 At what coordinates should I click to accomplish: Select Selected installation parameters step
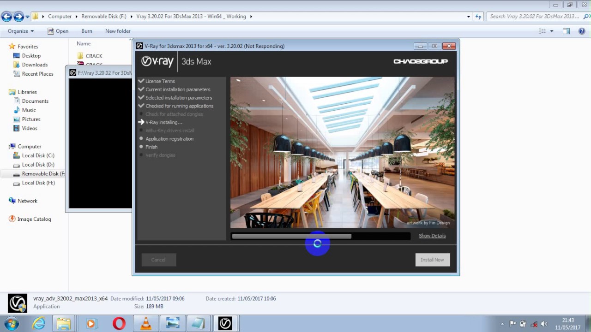179,98
